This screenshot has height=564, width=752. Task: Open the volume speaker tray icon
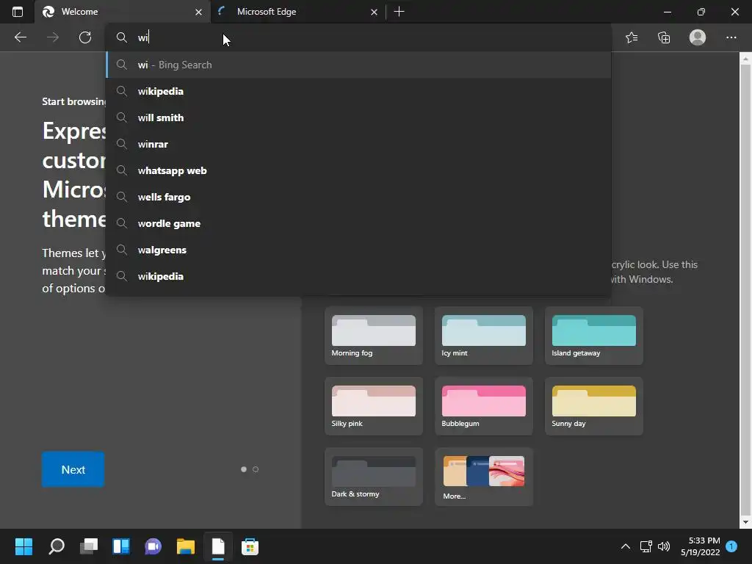click(x=664, y=546)
